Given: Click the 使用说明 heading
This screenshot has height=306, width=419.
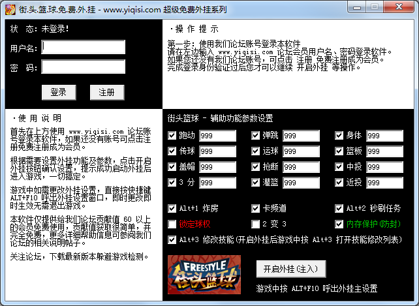Looking at the screenshot, I should point(37,118).
